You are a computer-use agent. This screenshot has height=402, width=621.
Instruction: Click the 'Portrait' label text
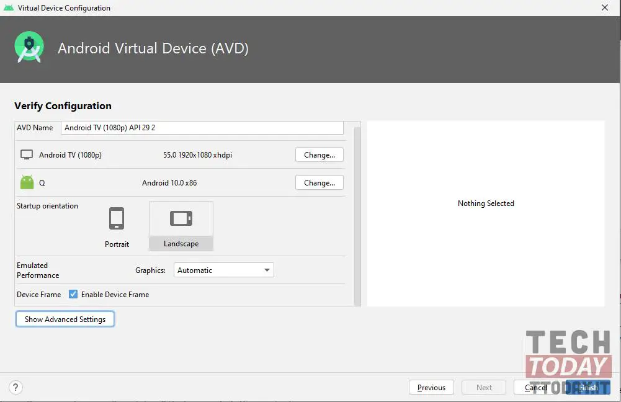pos(117,244)
